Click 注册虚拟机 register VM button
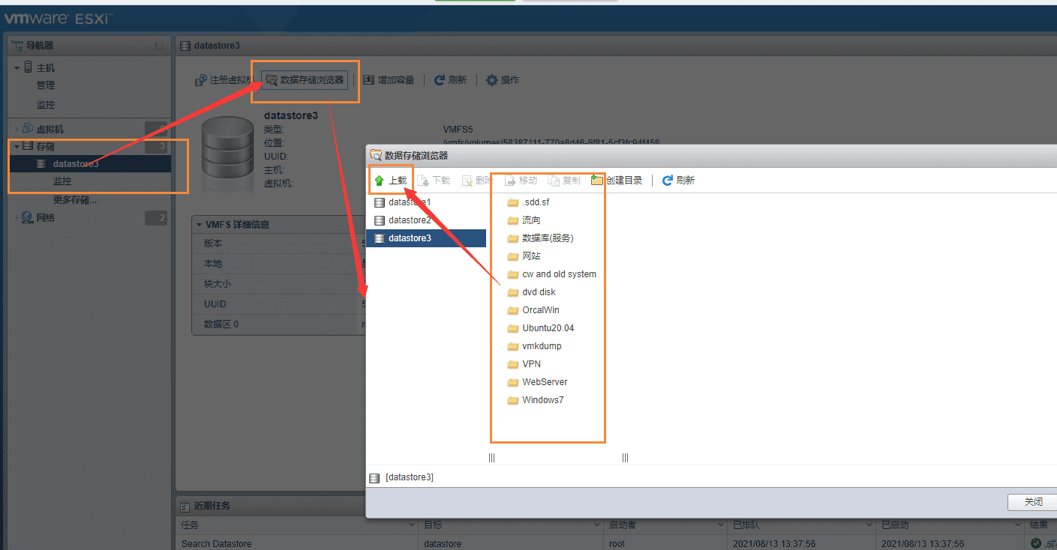 pyautogui.click(x=224, y=80)
